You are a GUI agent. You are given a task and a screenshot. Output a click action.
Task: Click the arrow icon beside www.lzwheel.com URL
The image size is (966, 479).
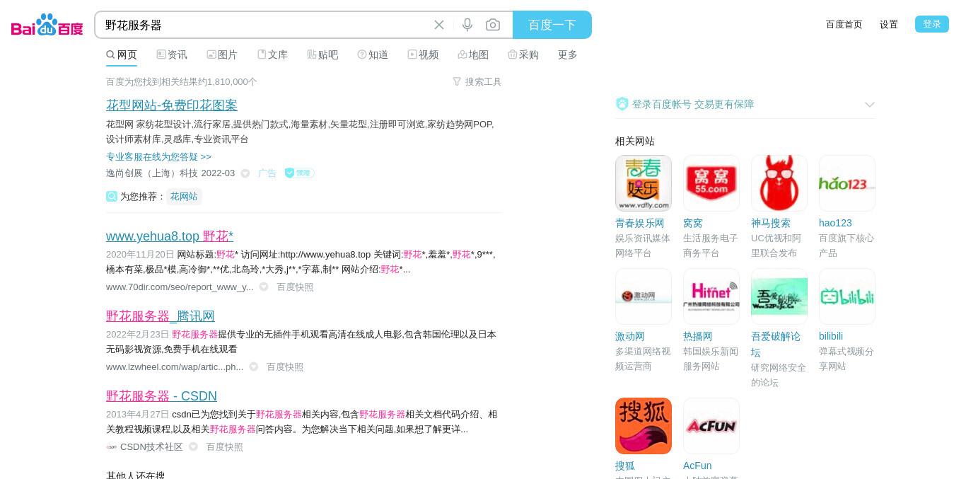click(x=254, y=367)
